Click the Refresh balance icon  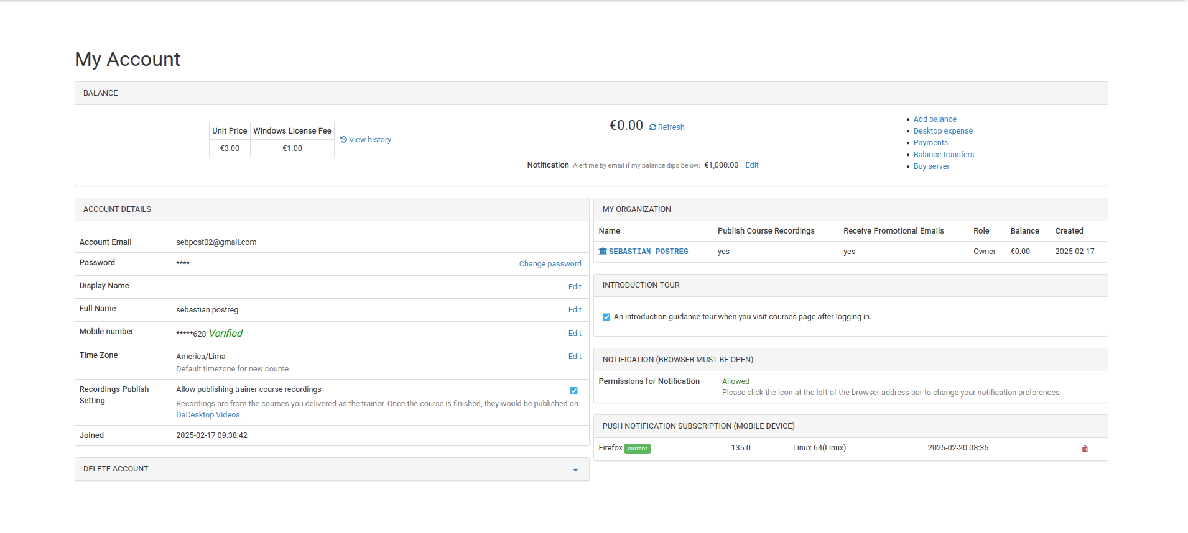pyautogui.click(x=652, y=127)
